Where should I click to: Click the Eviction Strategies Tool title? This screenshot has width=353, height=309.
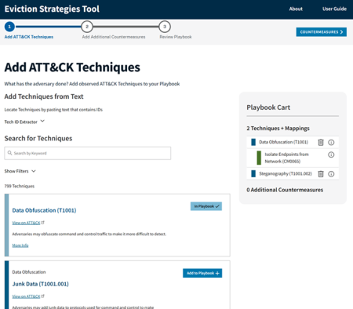click(52, 9)
